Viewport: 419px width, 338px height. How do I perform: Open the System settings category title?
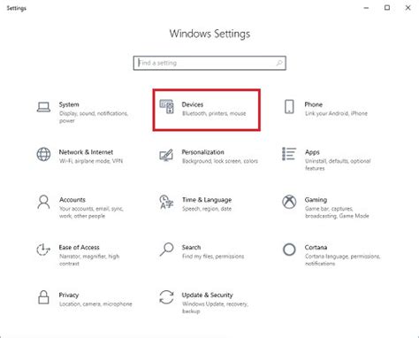pyautogui.click(x=69, y=104)
